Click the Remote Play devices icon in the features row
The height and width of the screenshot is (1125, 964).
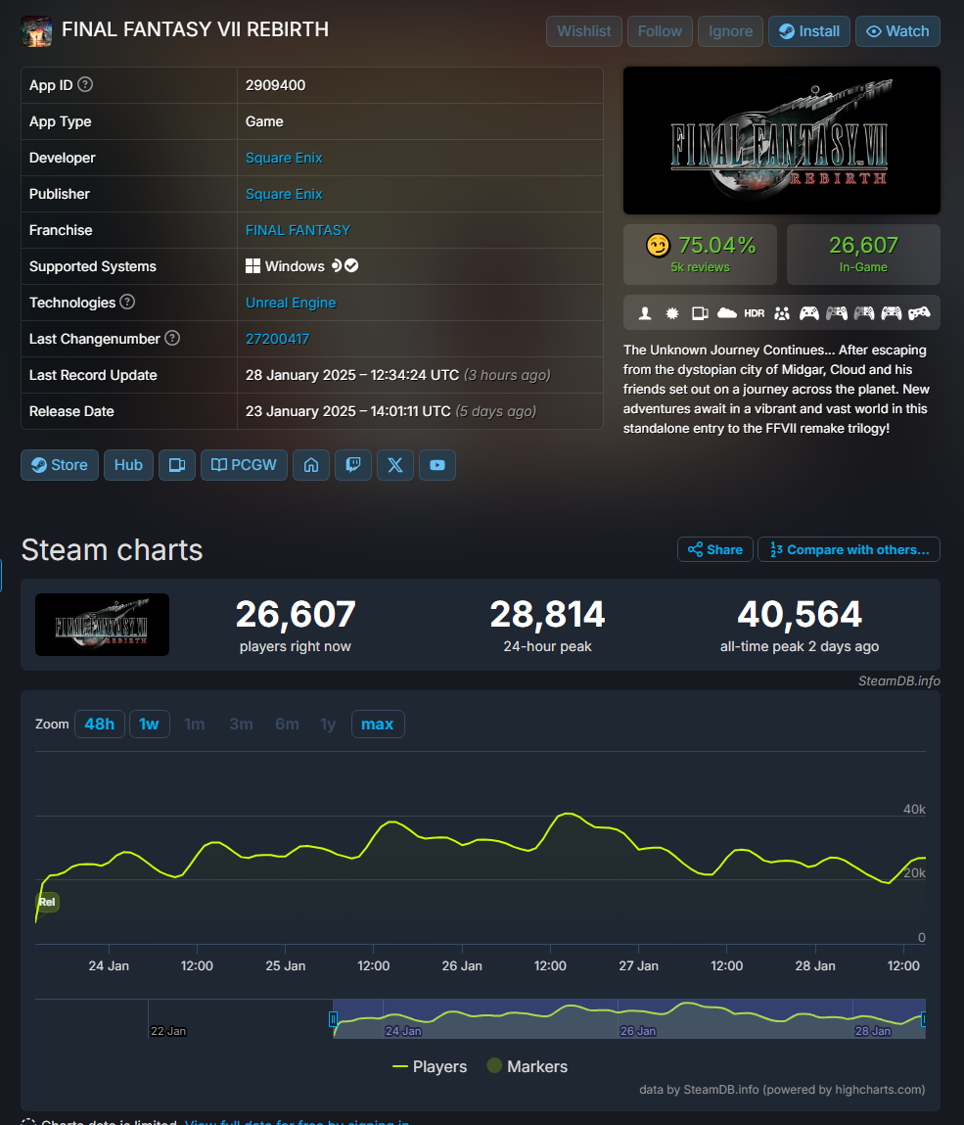pos(700,312)
